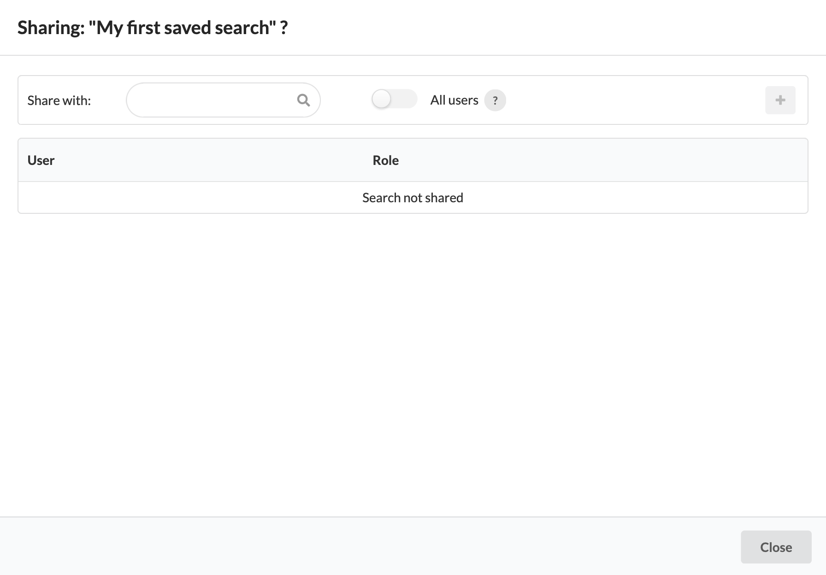The image size is (826, 575).
Task: Click inside the empty sharing table body
Action: [413, 198]
